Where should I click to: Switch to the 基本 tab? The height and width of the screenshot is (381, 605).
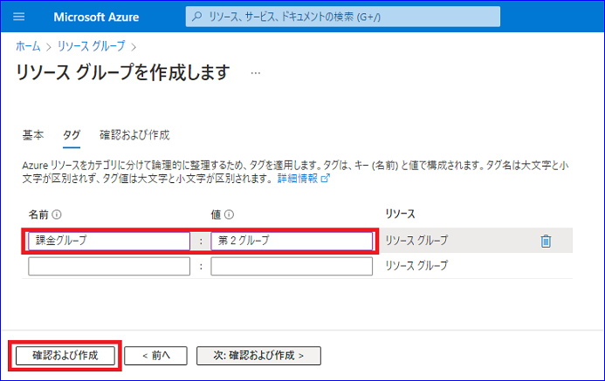(x=33, y=135)
